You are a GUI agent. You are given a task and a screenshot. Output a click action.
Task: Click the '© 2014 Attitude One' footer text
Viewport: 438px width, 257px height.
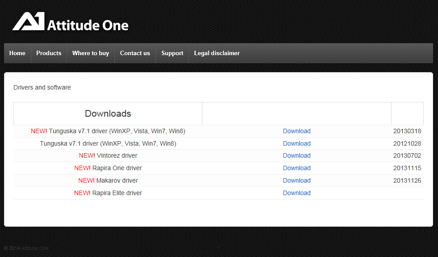[x=26, y=248]
